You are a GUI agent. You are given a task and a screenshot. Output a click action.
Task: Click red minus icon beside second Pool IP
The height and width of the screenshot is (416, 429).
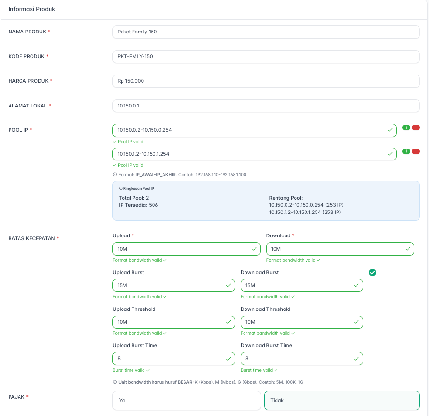click(416, 151)
